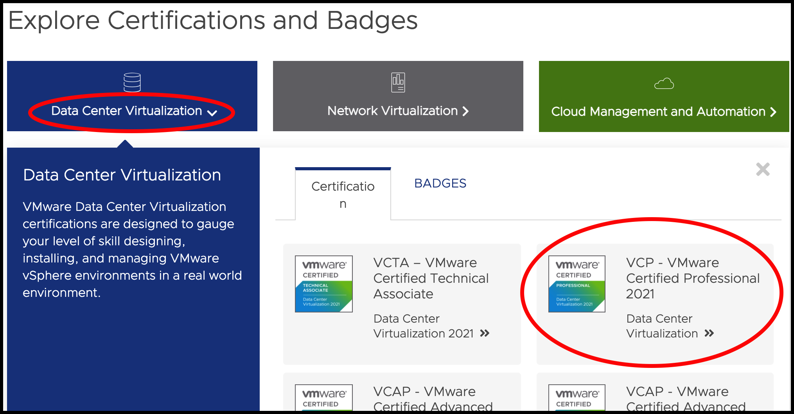Expand the Network Virtualization category arrow
The image size is (794, 414).
click(466, 111)
